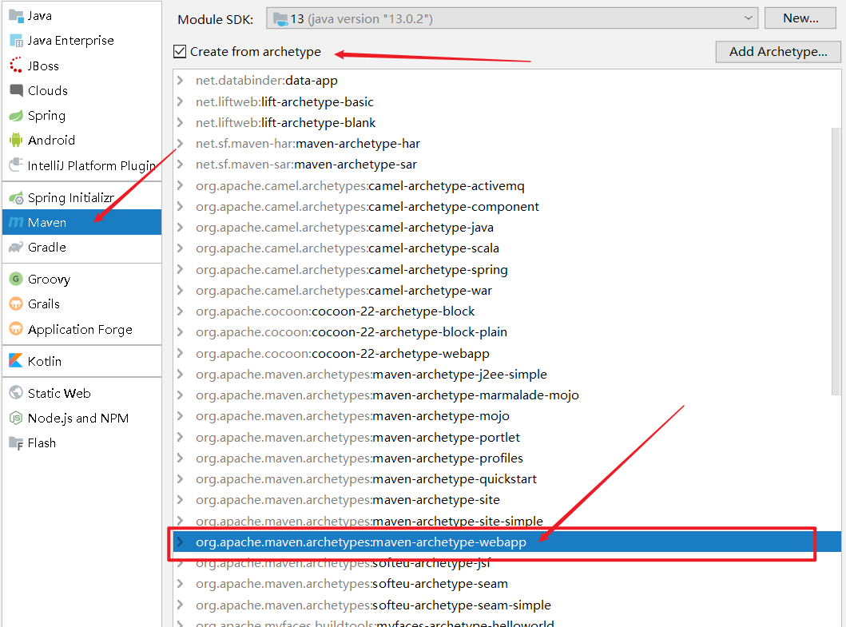Screen dimensions: 846x627
Task: Expand net.databinder:data-app node
Action: tap(181, 81)
